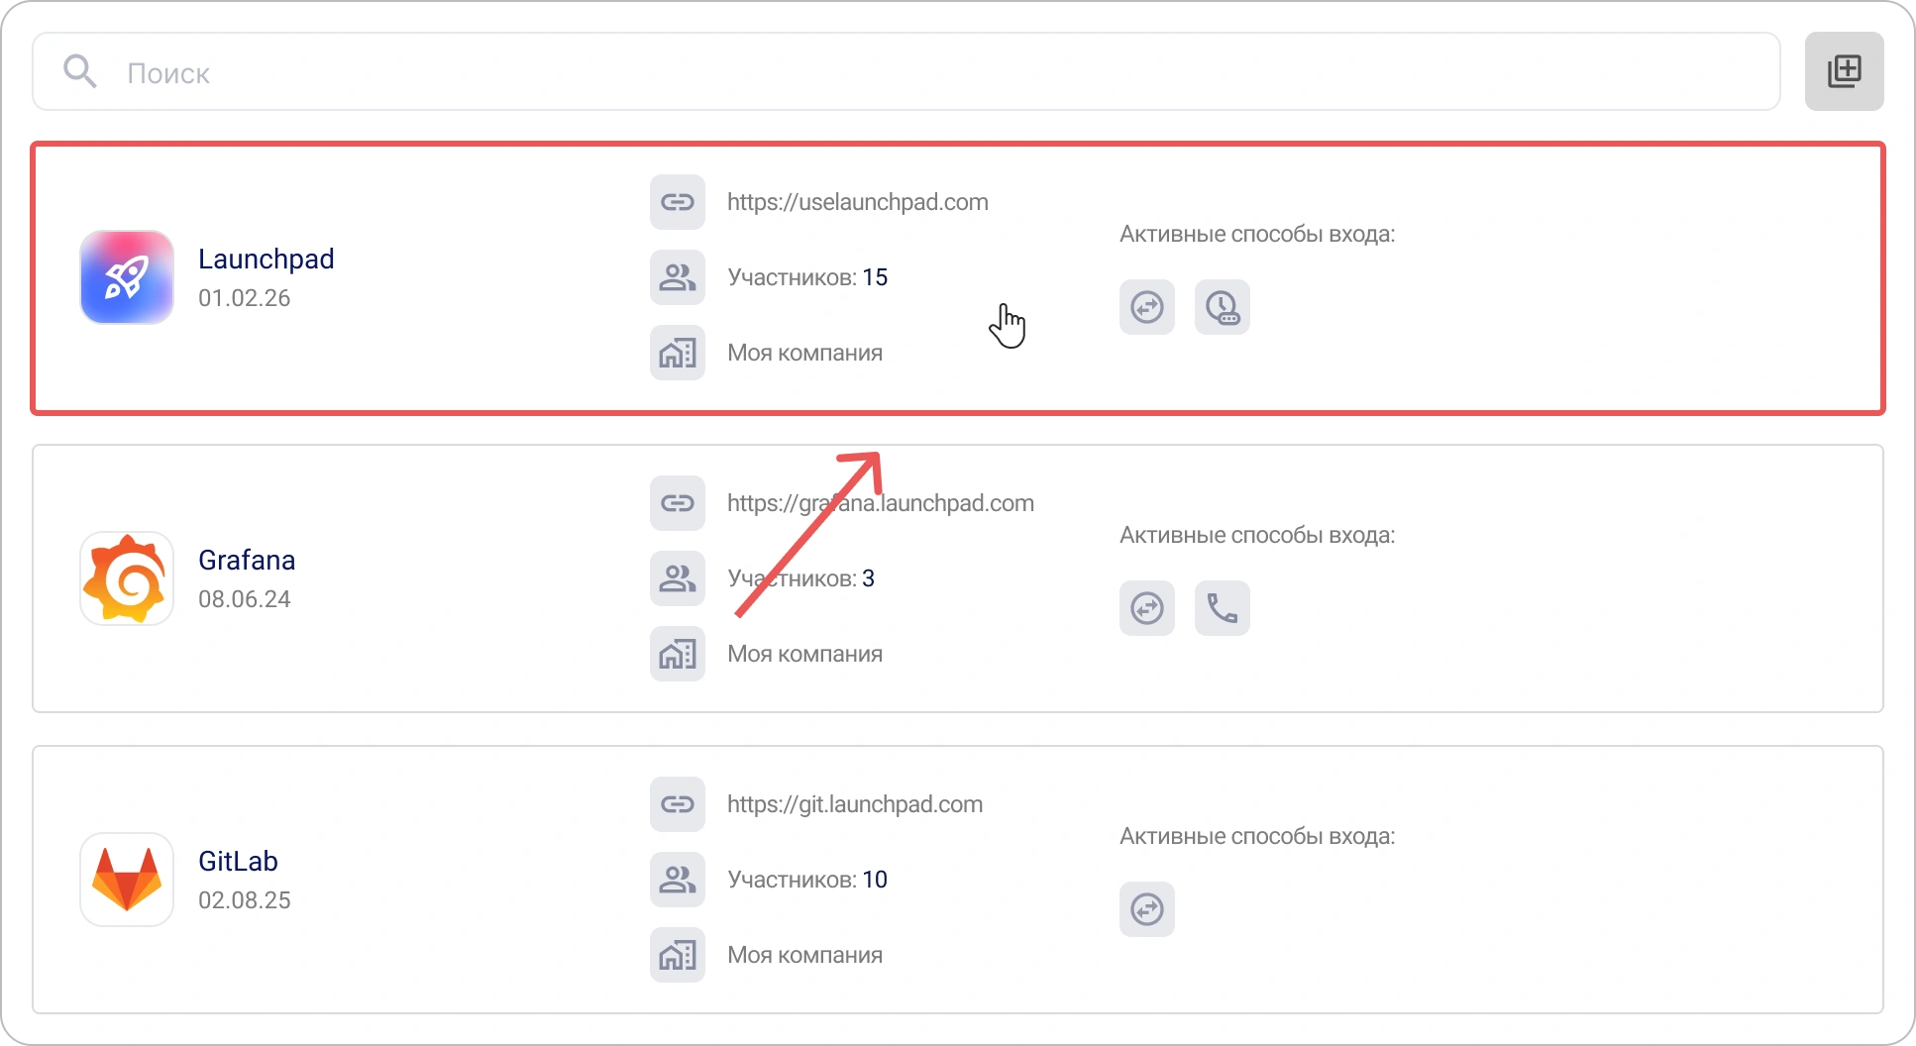Click the participants icon on the Launchpad card

[677, 277]
